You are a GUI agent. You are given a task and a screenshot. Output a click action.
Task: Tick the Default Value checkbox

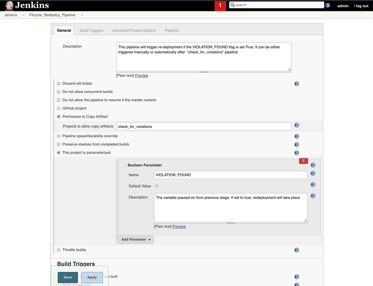point(157,186)
